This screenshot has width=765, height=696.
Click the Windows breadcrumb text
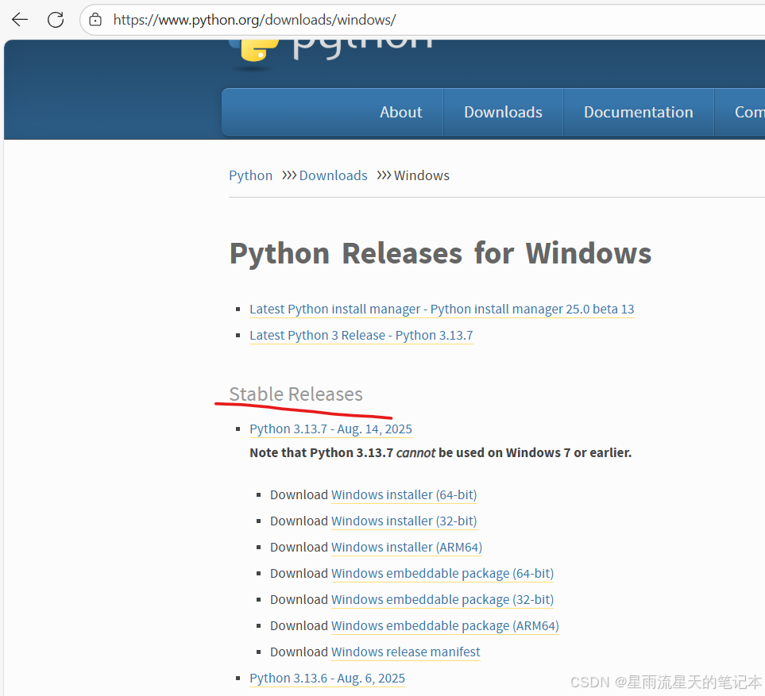coord(422,175)
